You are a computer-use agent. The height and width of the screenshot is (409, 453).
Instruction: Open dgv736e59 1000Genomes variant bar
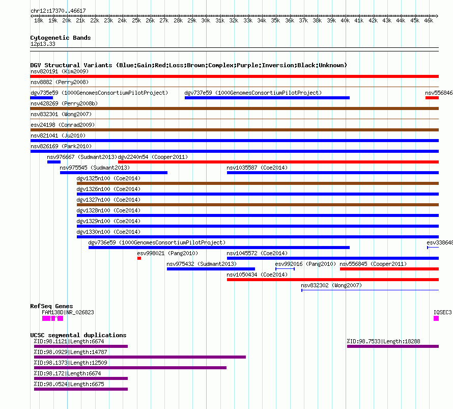click(x=219, y=248)
